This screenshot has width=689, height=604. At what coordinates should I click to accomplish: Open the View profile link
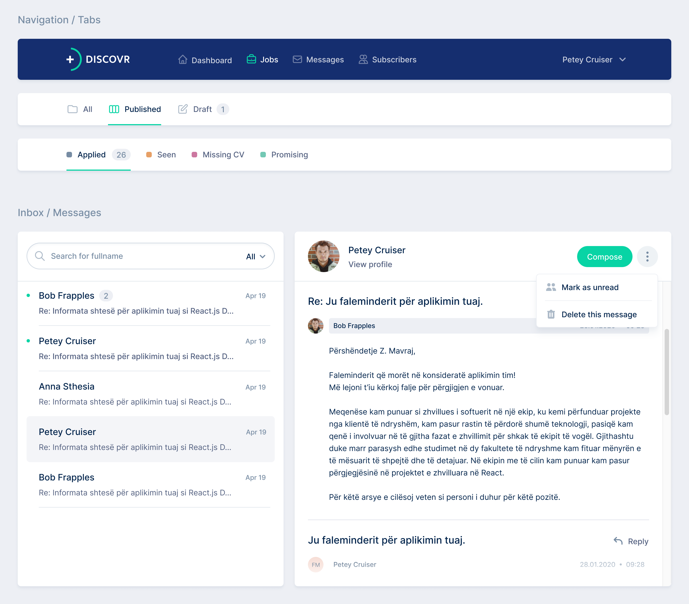(x=370, y=264)
